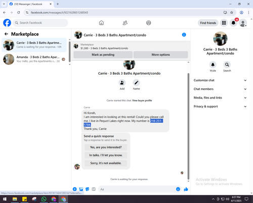Open Carrie listing thumbnail in right panel
Viewport: 253px width, 203px height.
click(x=220, y=39)
